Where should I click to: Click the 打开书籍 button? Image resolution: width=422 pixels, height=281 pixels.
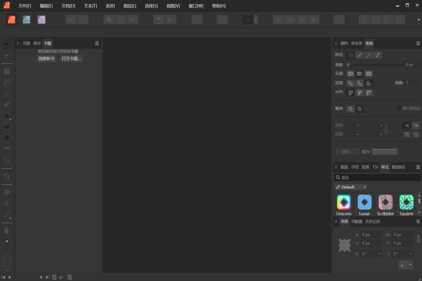click(x=71, y=58)
